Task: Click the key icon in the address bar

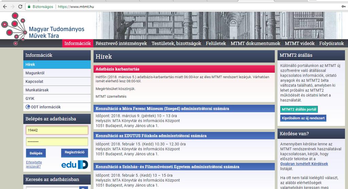Action: tap(344, 7)
